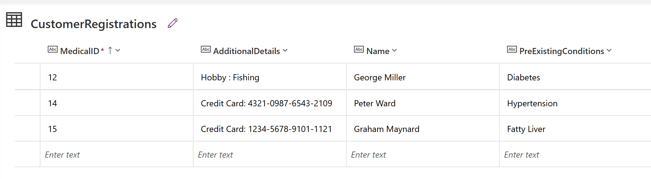651x179 pixels.
Task: Open the PreExistingConditions column dropdown chevron
Action: pyautogui.click(x=609, y=50)
